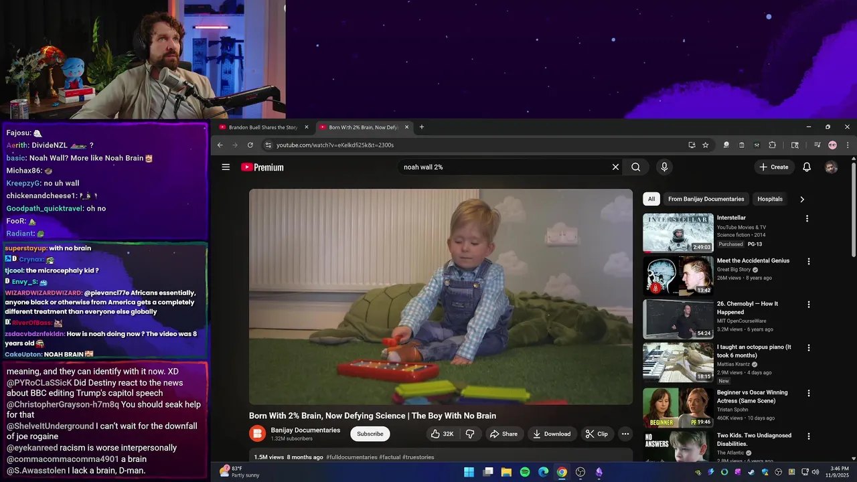Screen dimensions: 857x482
Task: Select From Banijay Documentaries chip
Action: click(x=706, y=199)
